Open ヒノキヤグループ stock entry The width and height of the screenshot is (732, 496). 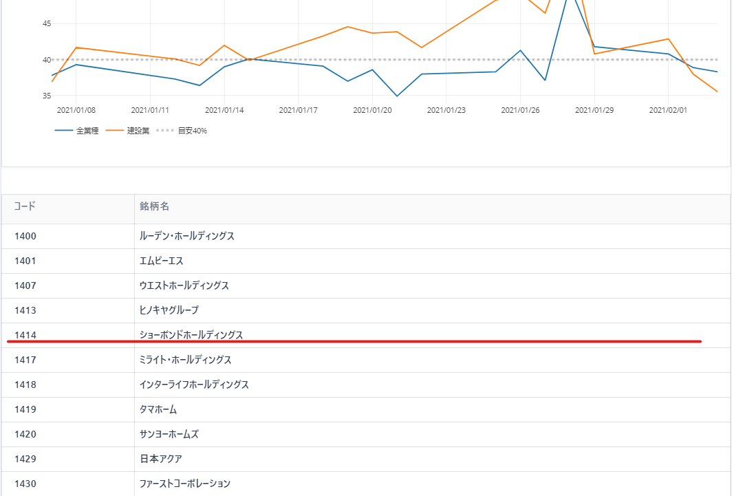pyautogui.click(x=169, y=310)
